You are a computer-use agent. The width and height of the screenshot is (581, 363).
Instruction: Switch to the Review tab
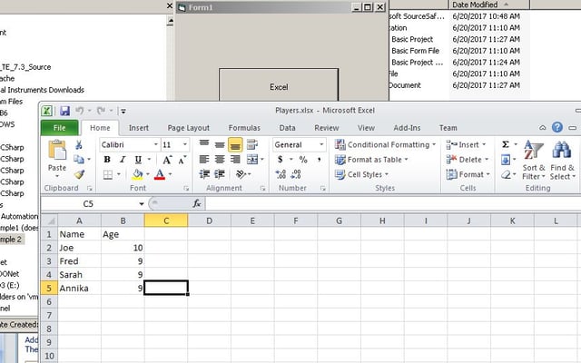point(327,128)
